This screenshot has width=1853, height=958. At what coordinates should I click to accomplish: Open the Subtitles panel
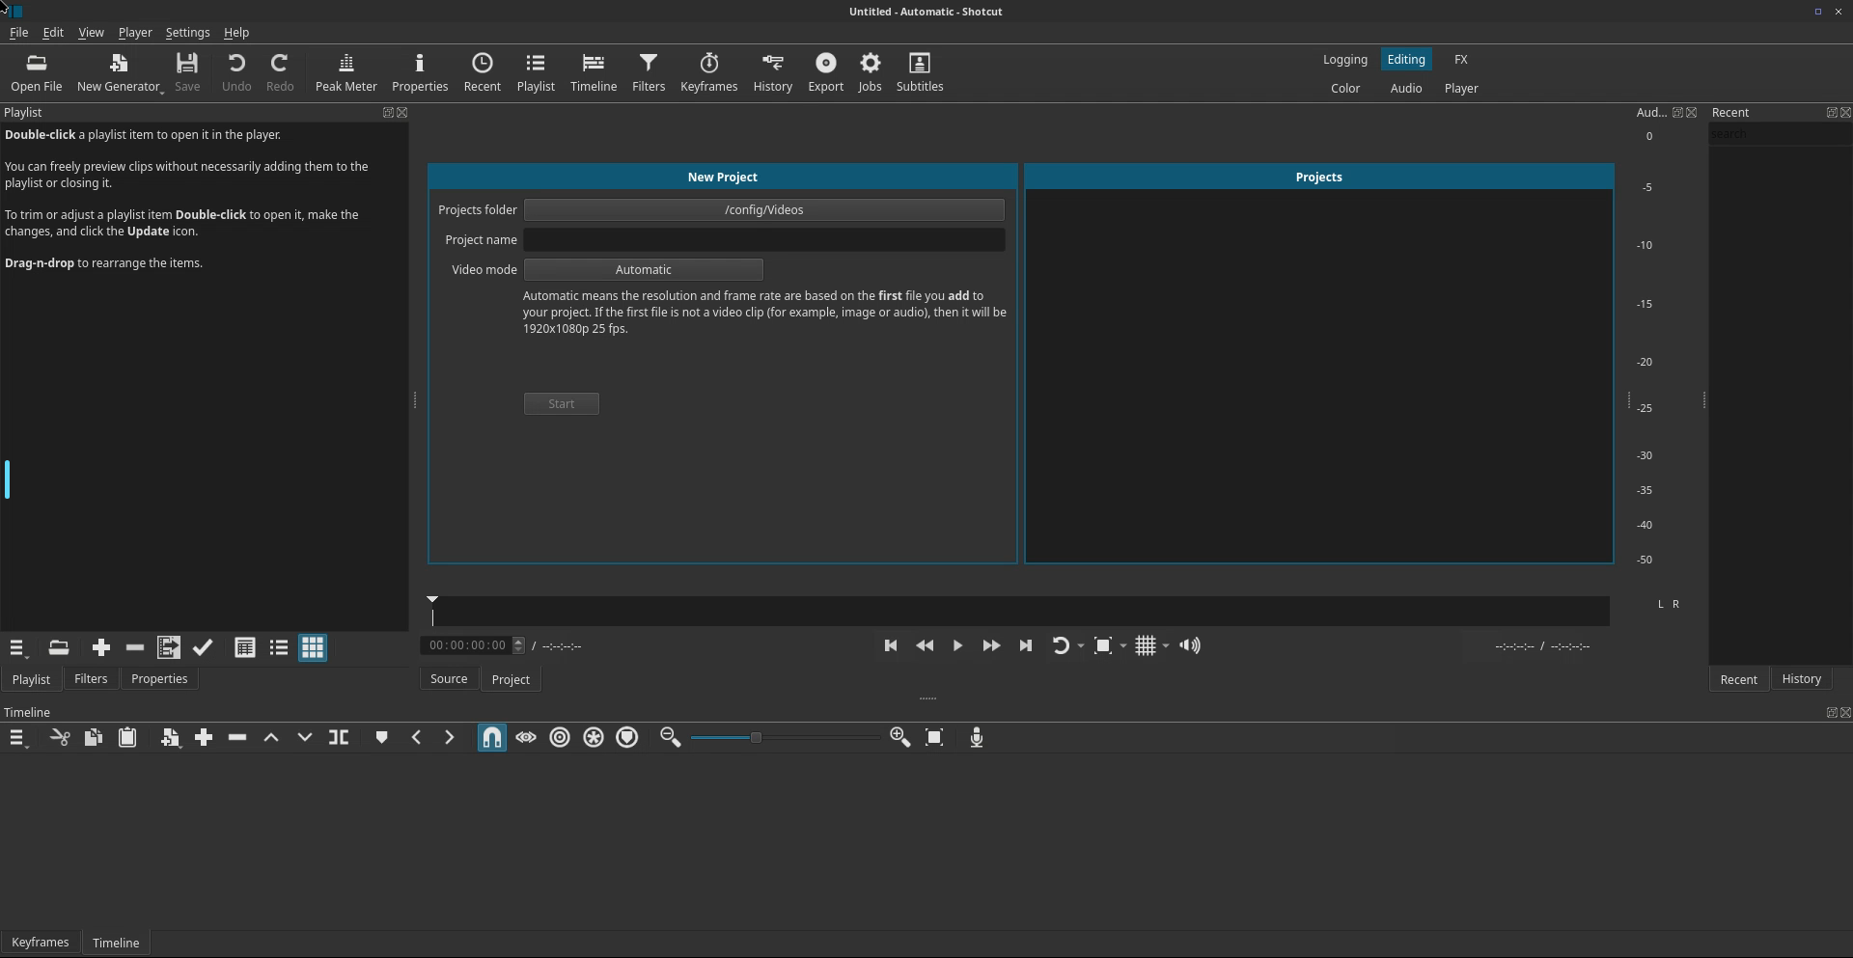coord(919,72)
